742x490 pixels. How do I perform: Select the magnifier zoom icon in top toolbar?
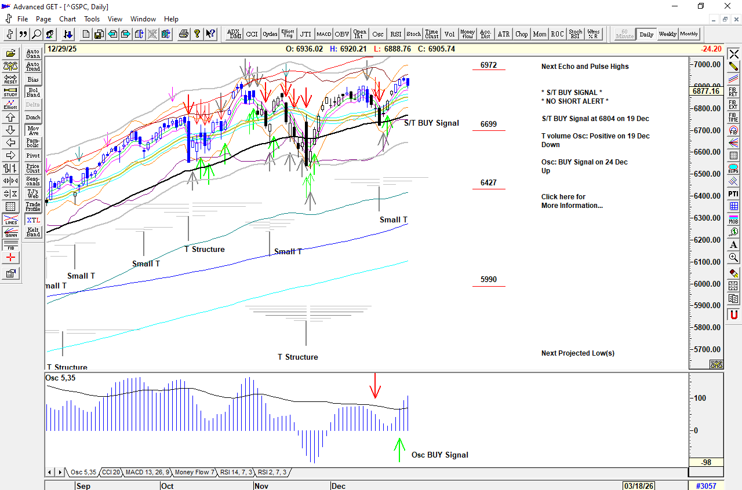pos(37,34)
